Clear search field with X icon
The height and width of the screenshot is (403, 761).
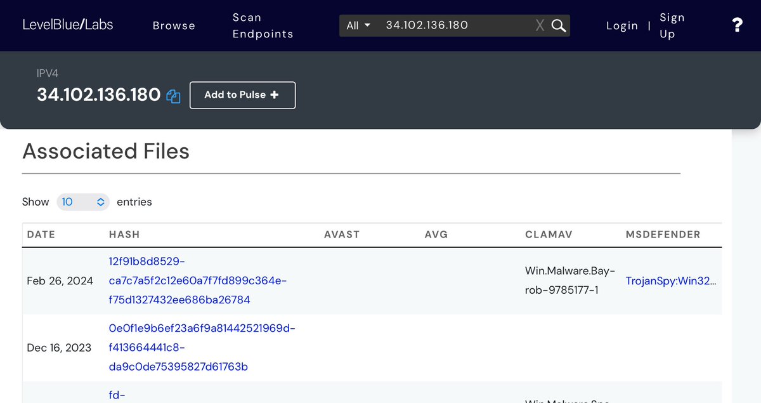coord(540,25)
